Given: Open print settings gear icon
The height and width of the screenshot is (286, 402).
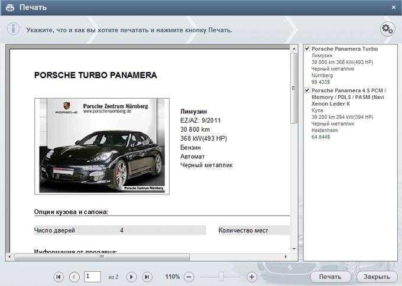Looking at the screenshot, I should click(x=387, y=29).
